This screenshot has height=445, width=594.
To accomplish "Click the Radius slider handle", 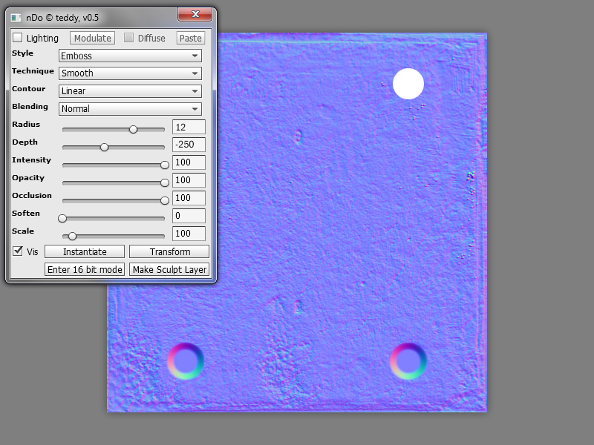I will [133, 129].
